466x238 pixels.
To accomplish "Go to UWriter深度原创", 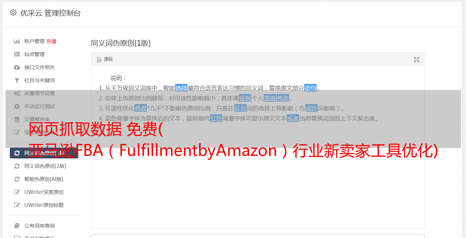I will 44,192.
